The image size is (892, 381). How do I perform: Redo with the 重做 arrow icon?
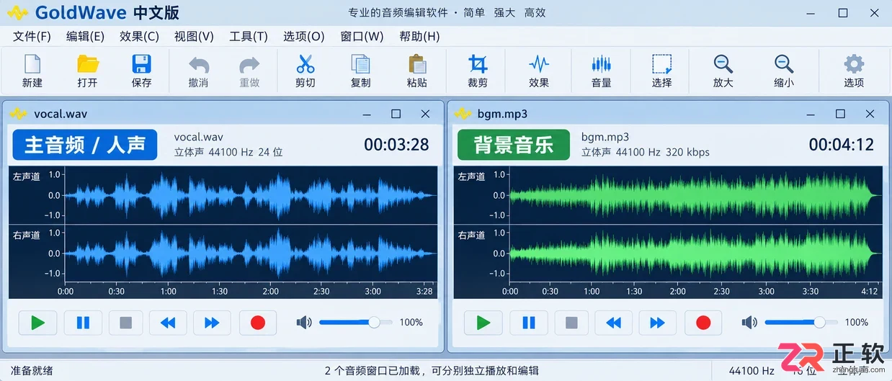[x=249, y=64]
